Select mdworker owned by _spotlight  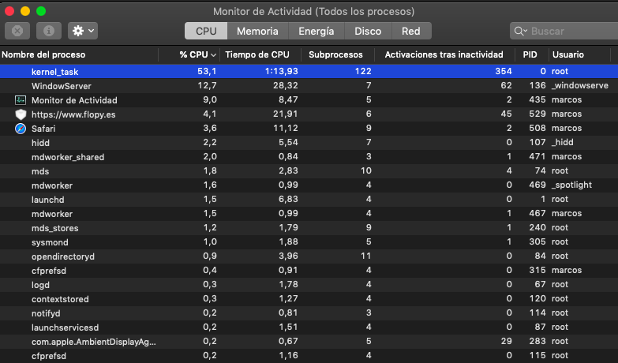point(52,185)
